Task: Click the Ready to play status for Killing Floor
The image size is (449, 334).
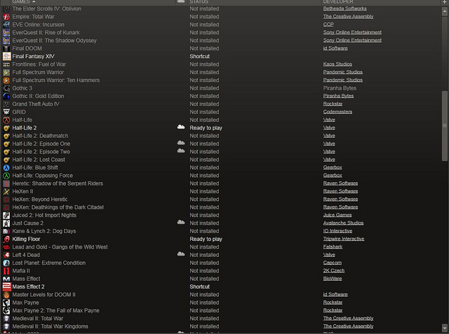Action: (x=206, y=239)
